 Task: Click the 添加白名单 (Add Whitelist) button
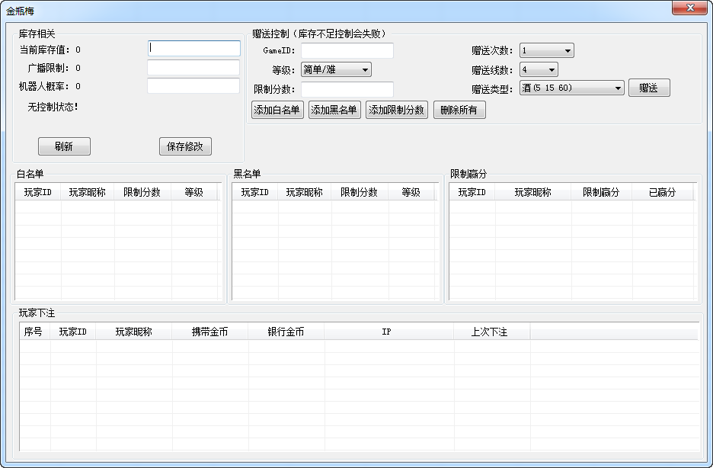pos(277,109)
